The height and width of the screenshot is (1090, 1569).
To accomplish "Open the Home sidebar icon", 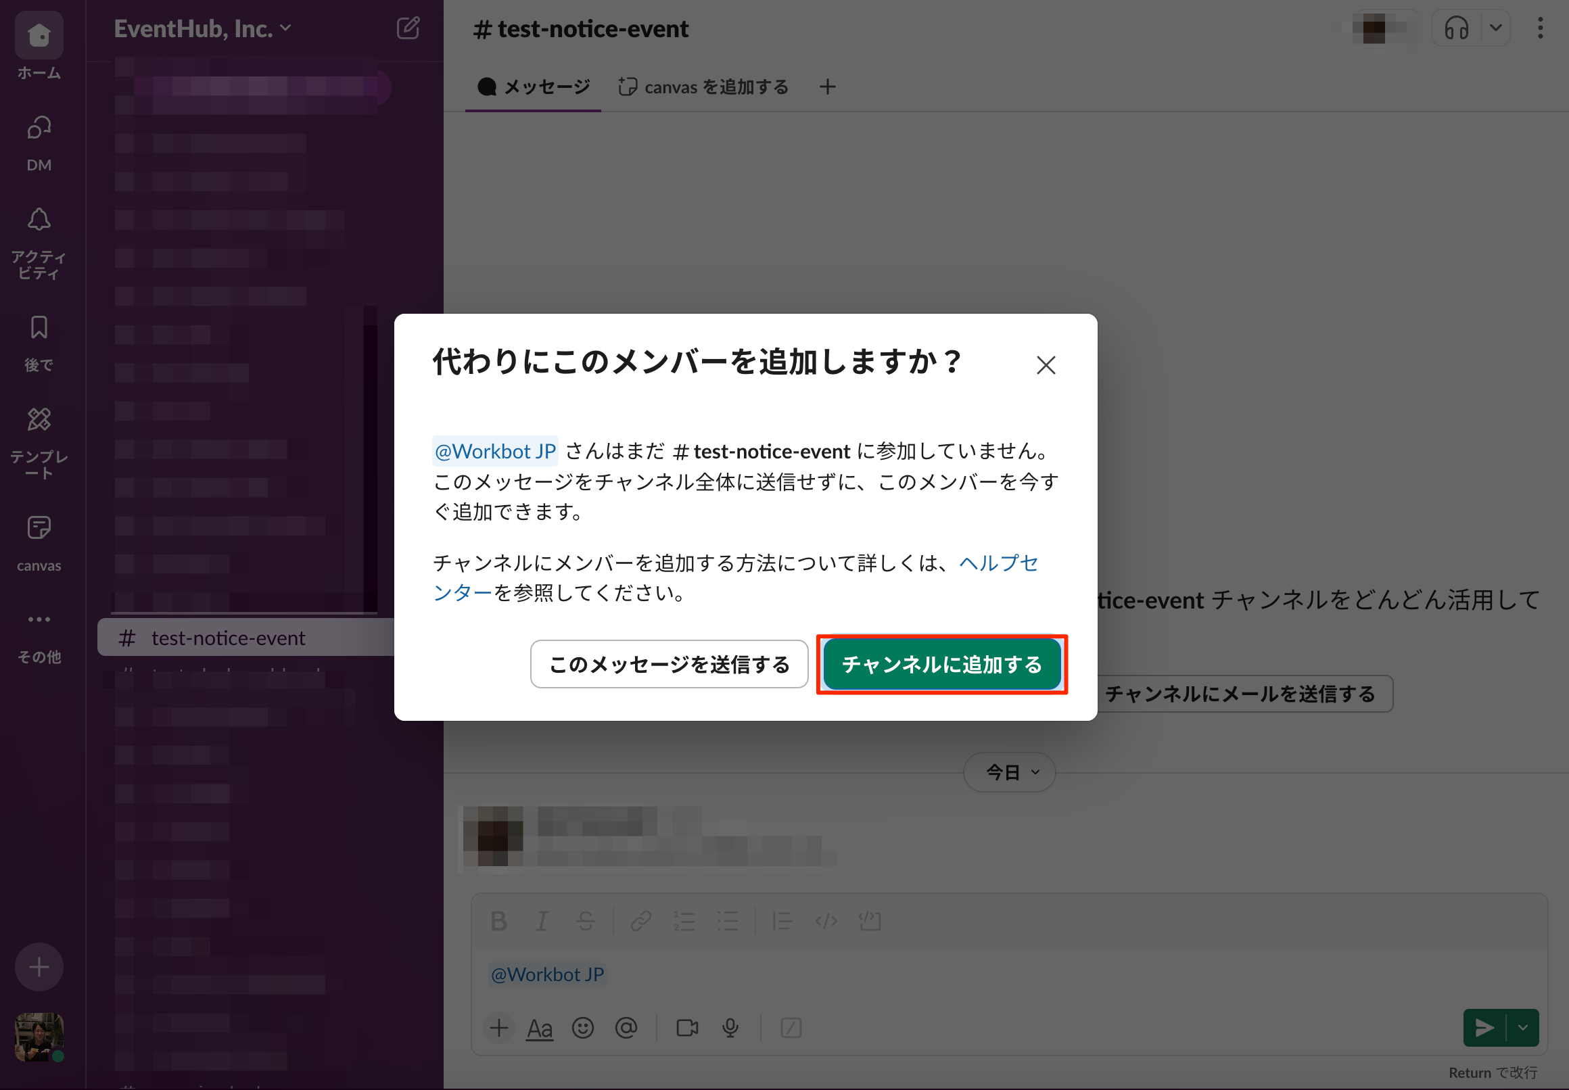I will [x=39, y=36].
